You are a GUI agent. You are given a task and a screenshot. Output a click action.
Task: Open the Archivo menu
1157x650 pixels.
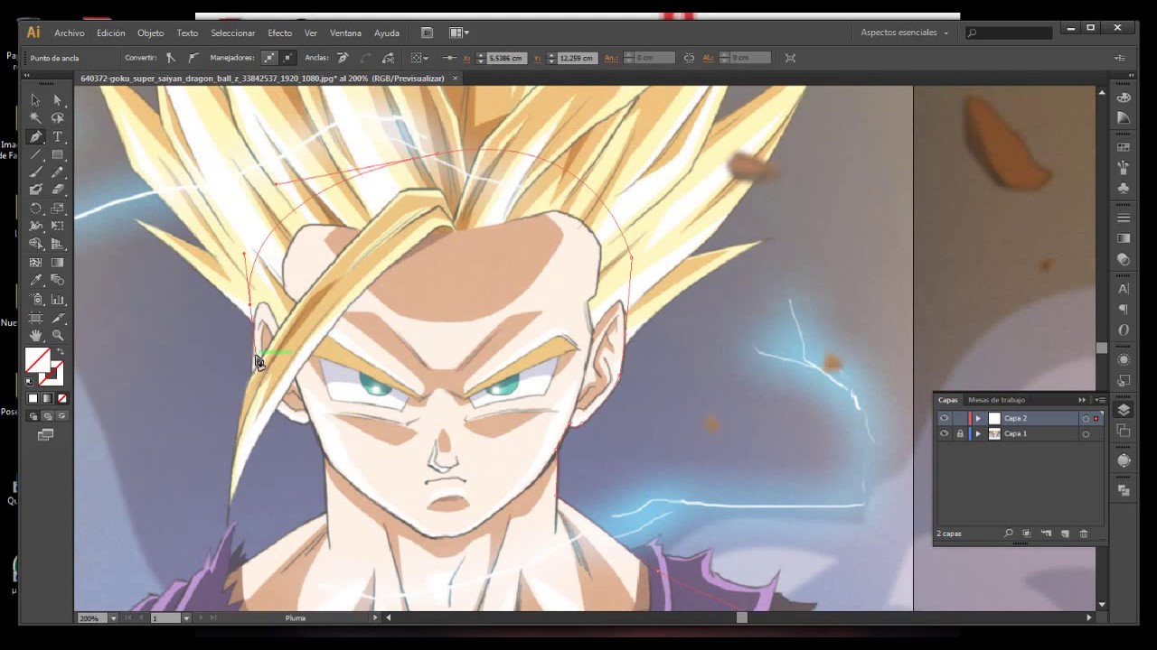pos(69,32)
